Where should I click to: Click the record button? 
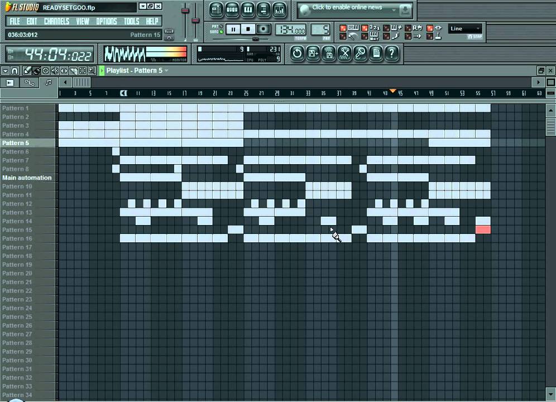click(x=263, y=29)
